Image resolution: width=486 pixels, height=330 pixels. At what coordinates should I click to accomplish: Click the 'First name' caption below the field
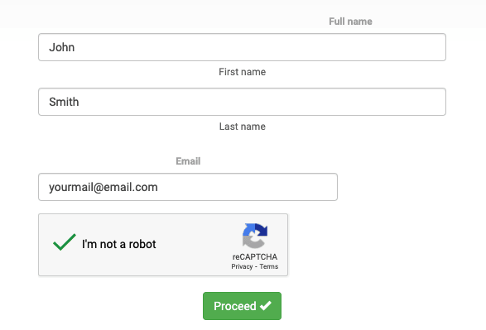coord(242,72)
